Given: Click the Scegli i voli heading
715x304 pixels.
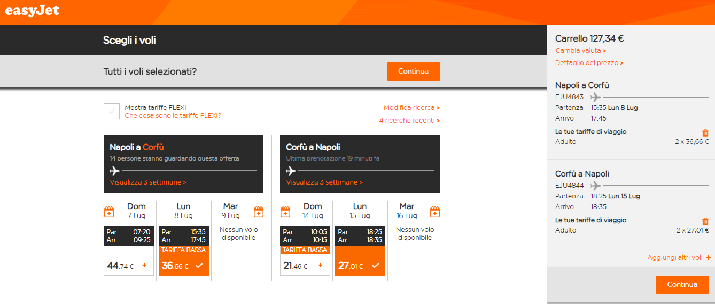Looking at the screenshot, I should tap(129, 40).
